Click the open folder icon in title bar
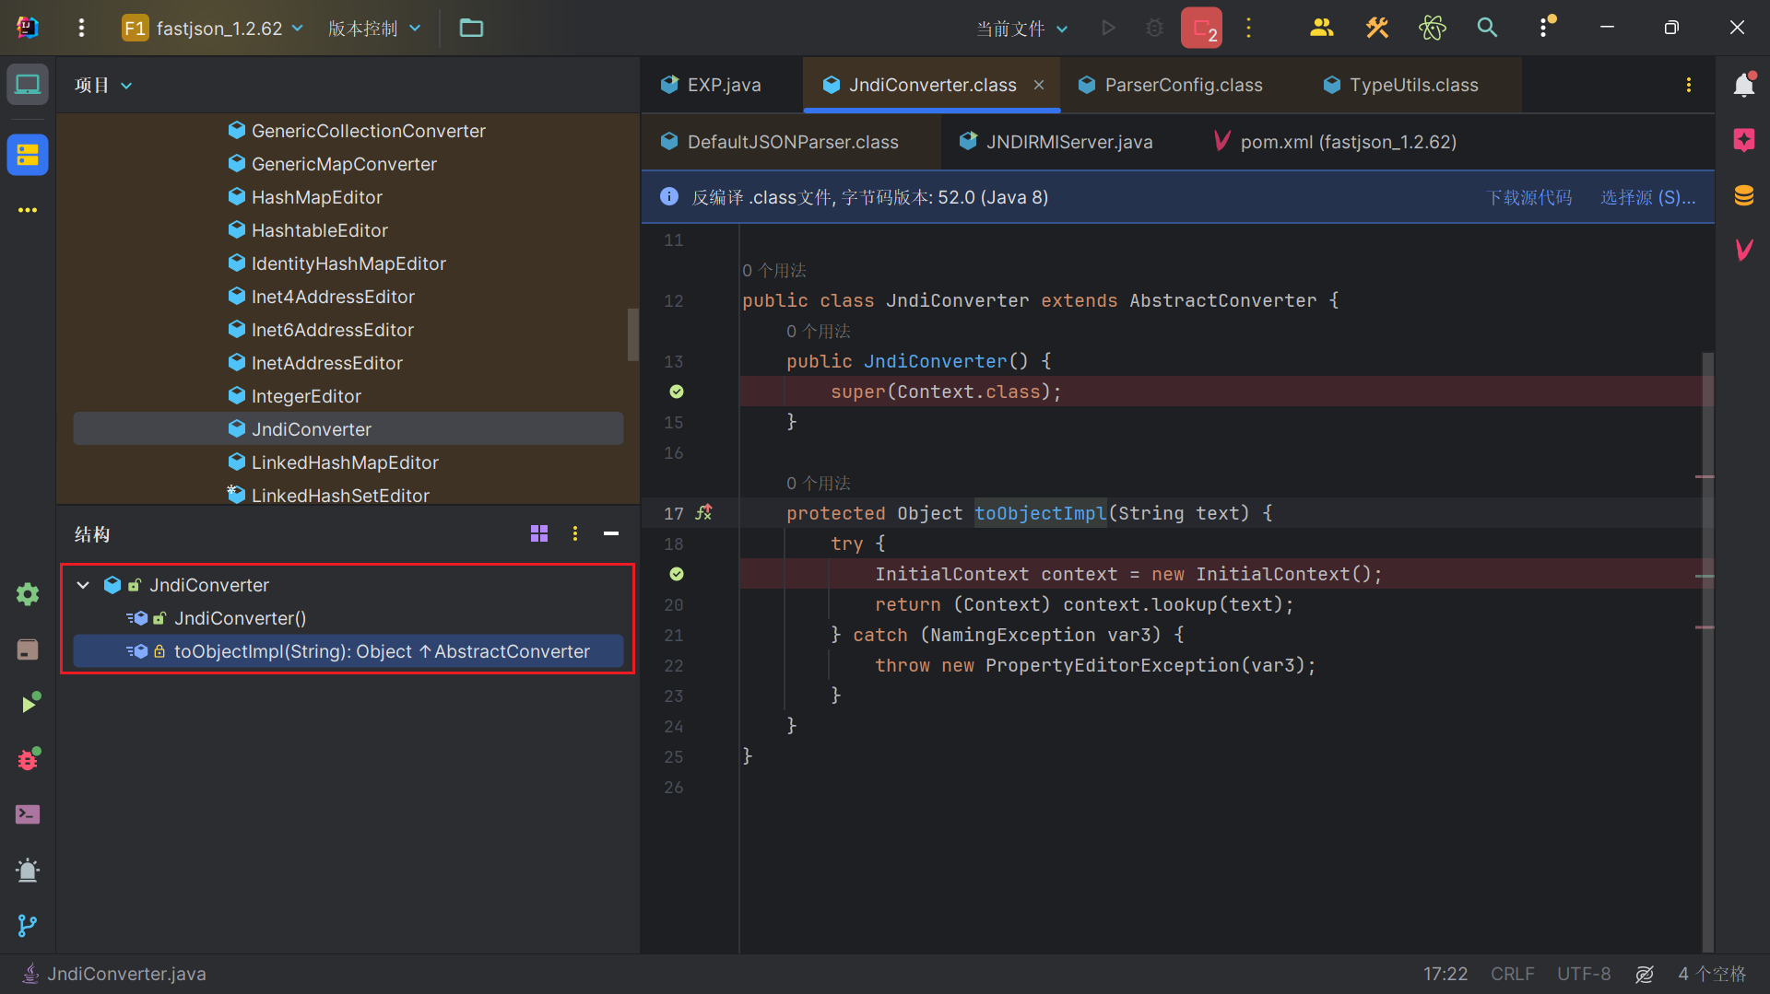Screen dimensions: 1770x994 [471, 28]
